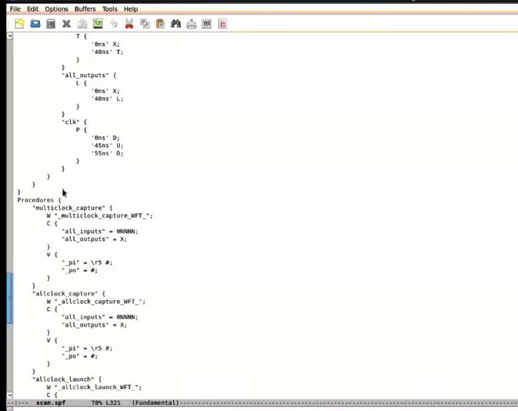Viewport: 518px width, 411px height.
Task: Click the P { line under clk
Action: coord(81,130)
